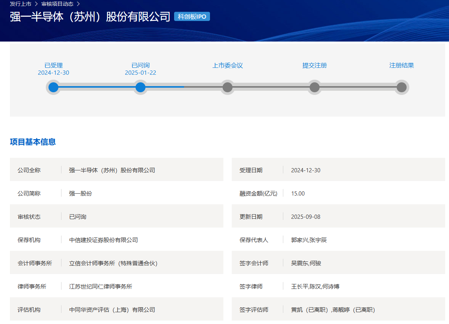Screen dimensions: 449x324
Task: Select the 注册结果 timeline node
Action: [x=402, y=87]
